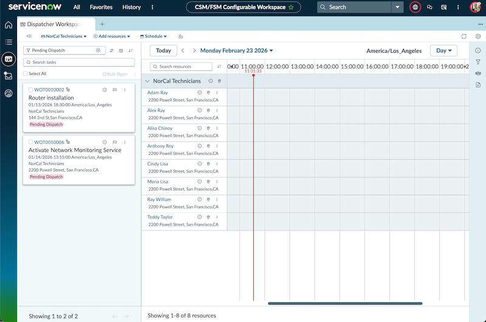Click the map pin icon for Adam Ray
The width and height of the screenshot is (486, 322).
pyautogui.click(x=208, y=93)
